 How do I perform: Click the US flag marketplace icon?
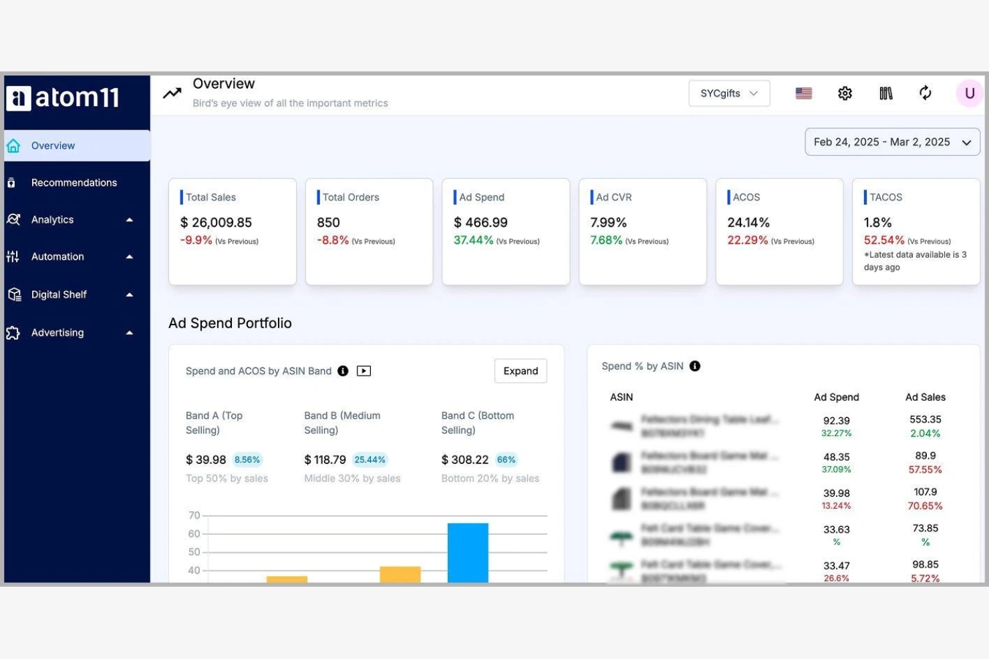(x=803, y=93)
